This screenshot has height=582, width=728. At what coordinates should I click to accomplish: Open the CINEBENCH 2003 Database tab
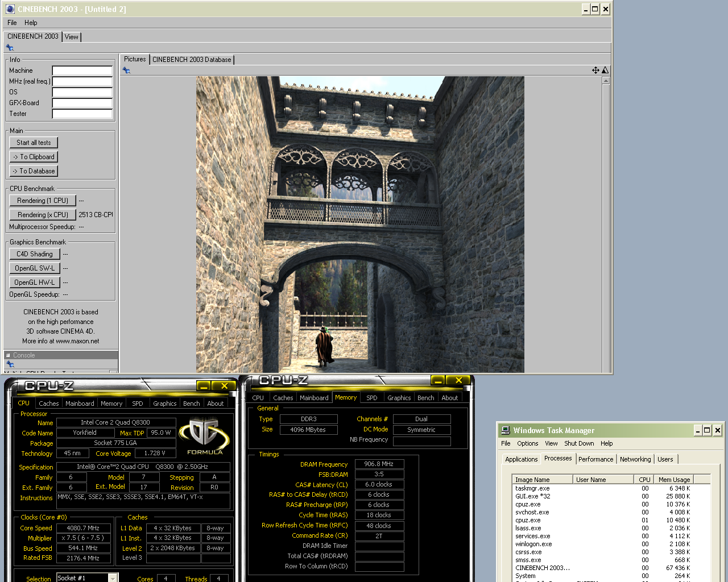tap(192, 60)
